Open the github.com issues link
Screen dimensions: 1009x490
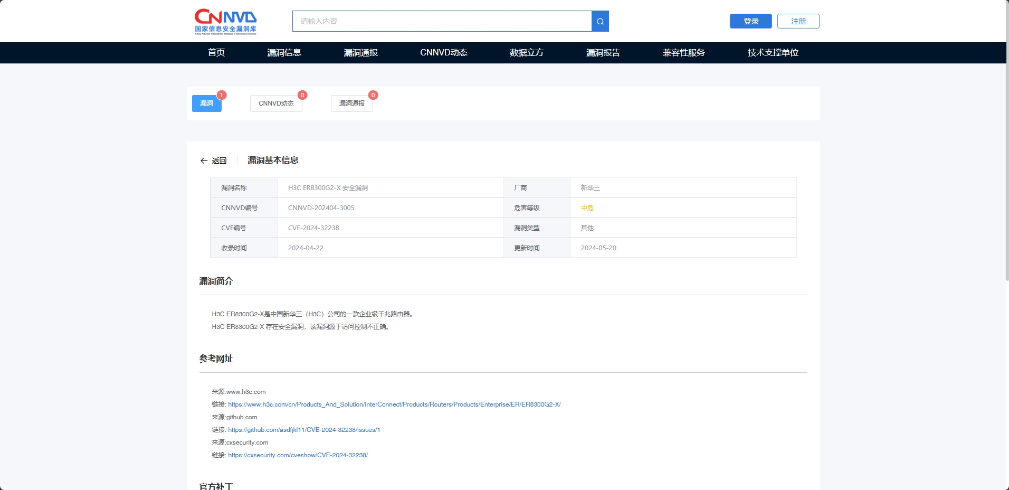(x=304, y=430)
